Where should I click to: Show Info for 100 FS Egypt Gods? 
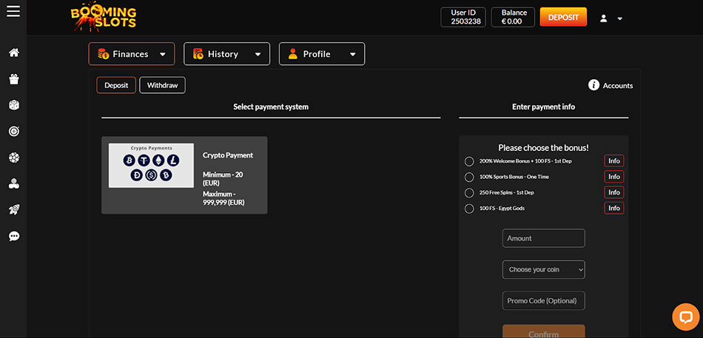click(x=613, y=208)
